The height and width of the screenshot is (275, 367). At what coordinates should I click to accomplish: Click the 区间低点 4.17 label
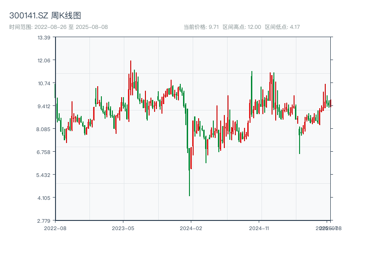tap(282, 27)
